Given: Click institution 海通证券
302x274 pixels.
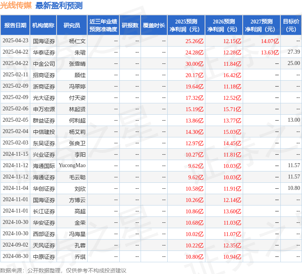Looking at the screenshot, I should click(x=44, y=177).
